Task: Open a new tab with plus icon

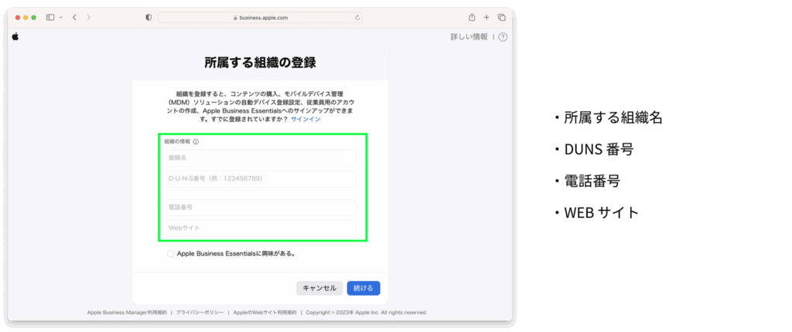Action: pos(486,17)
